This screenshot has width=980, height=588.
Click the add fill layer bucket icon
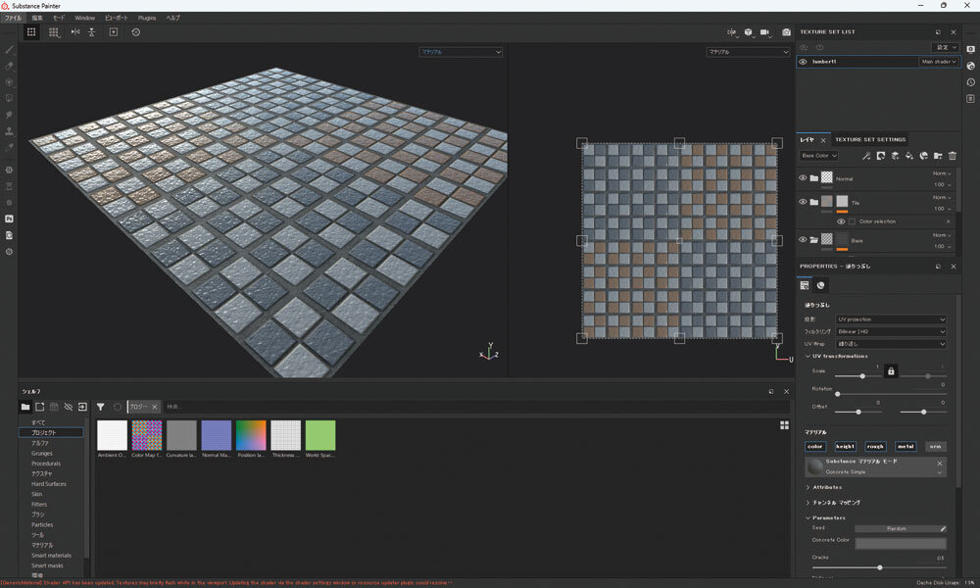pyautogui.click(x=908, y=156)
